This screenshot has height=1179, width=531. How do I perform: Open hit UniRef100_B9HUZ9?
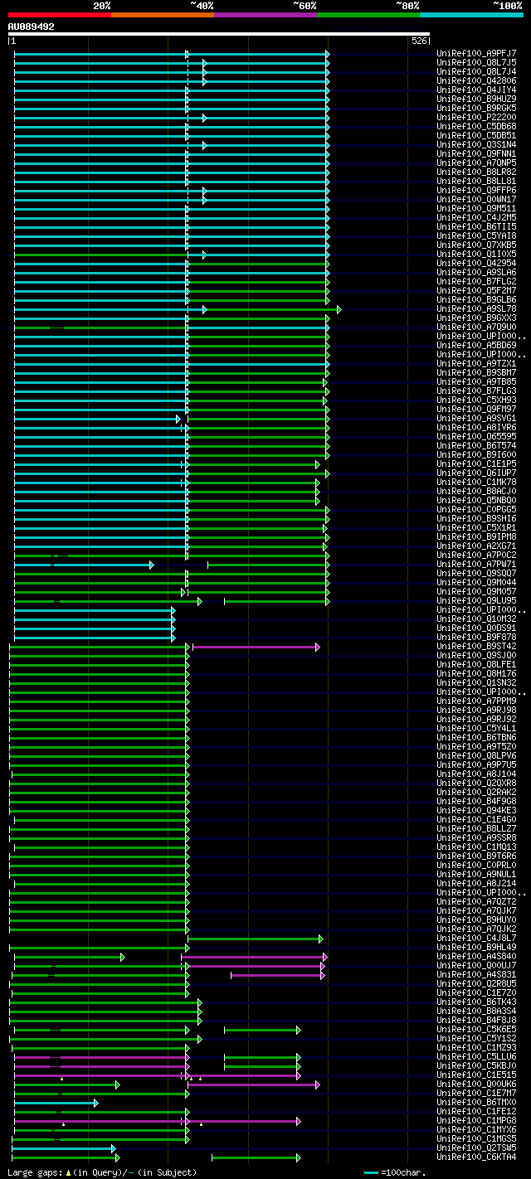(477, 99)
